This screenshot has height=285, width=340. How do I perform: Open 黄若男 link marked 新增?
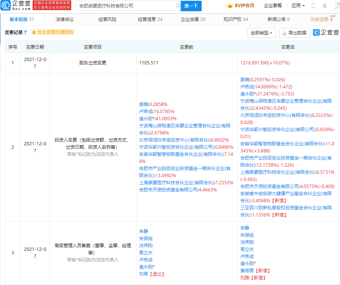point(247,271)
